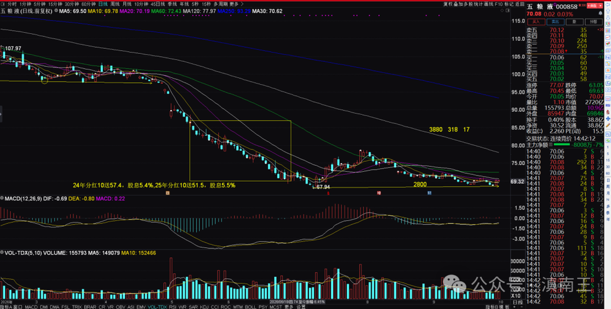611x309 pixels.
Task: Expand more periods arrow after 更多
Action: click(x=241, y=4)
